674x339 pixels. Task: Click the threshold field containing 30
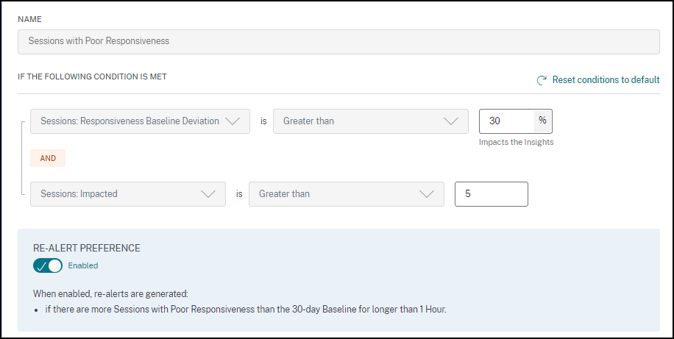coord(506,121)
